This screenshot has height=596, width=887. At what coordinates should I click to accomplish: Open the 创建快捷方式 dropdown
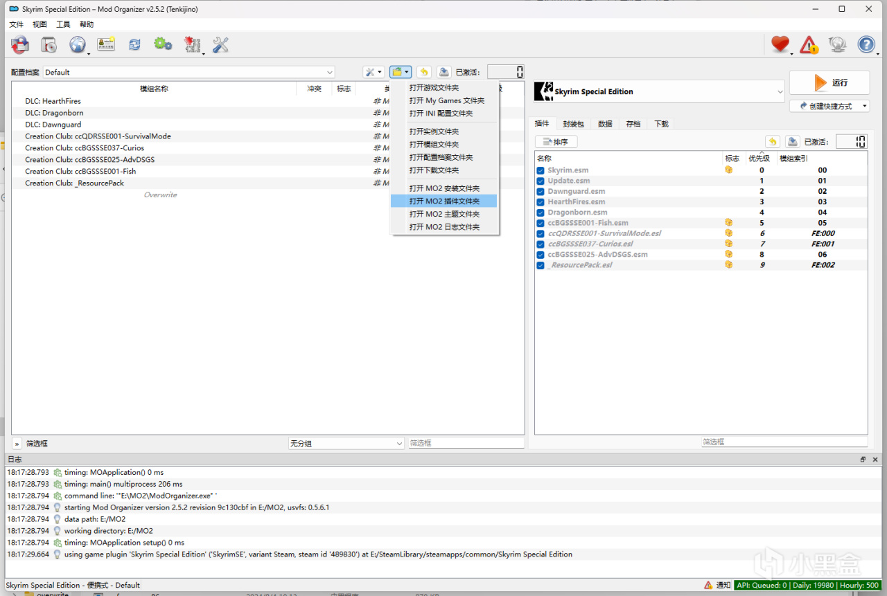[x=829, y=106]
